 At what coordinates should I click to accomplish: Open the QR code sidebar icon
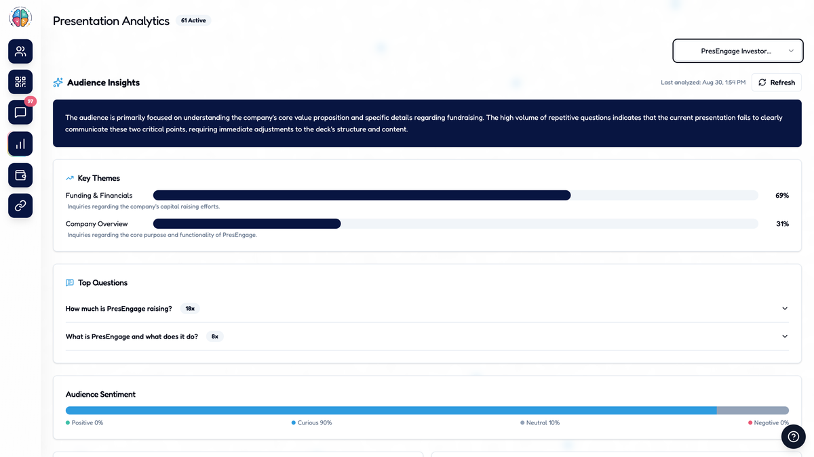pyautogui.click(x=20, y=82)
